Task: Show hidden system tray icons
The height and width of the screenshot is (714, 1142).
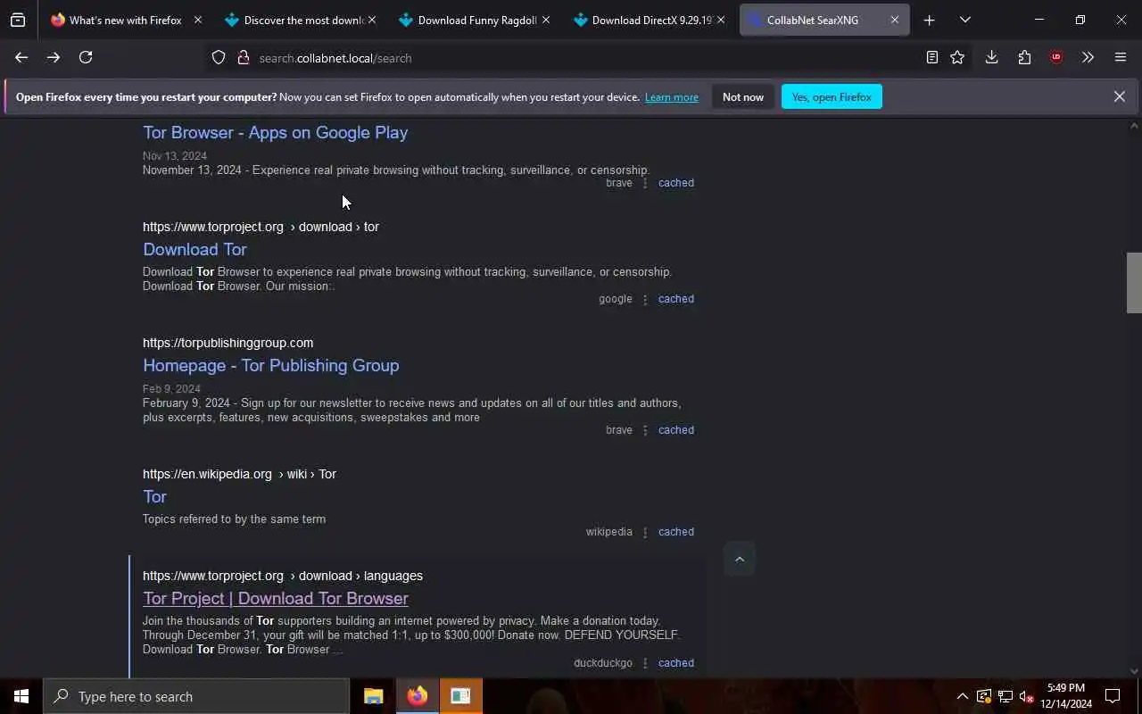Action: coord(962,696)
